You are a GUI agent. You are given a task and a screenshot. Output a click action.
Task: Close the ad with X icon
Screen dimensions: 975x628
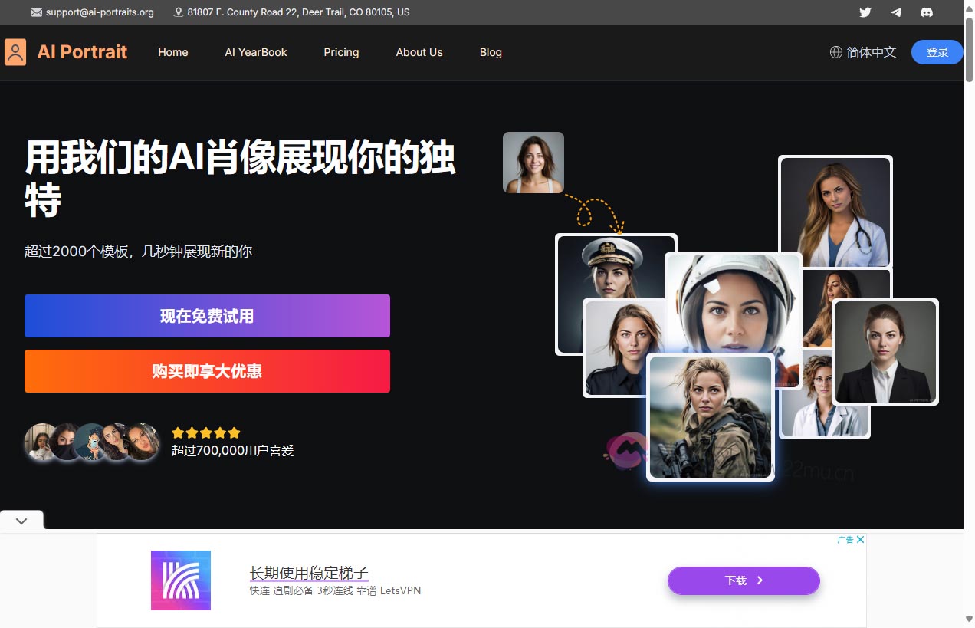click(x=860, y=540)
